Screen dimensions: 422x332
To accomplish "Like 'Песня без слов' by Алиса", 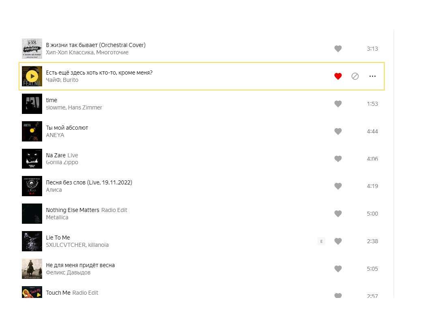I will pyautogui.click(x=338, y=186).
